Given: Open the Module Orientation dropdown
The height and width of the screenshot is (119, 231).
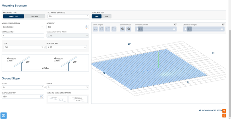Looking at the screenshot, I should pyautogui.click(x=23, y=27).
